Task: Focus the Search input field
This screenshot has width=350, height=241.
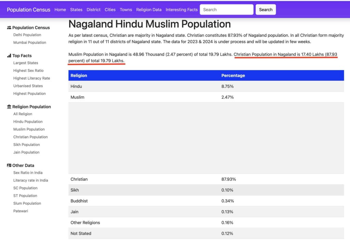Action: point(227,10)
